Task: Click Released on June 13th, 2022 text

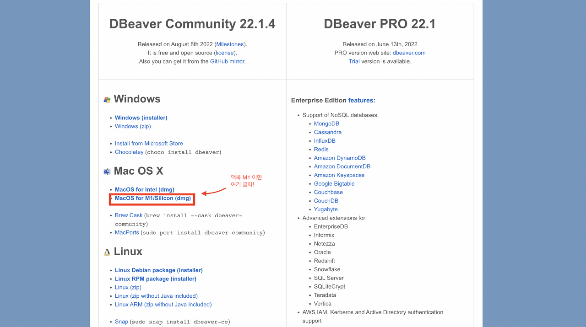Action: 380,44
